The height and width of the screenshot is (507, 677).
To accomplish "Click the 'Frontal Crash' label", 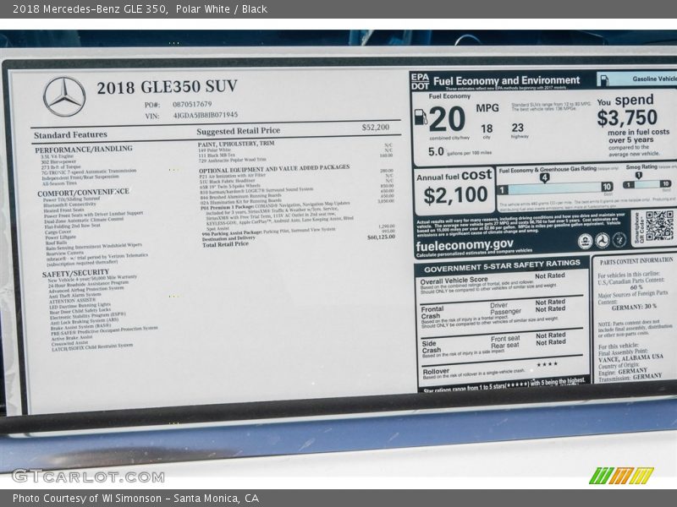I will [x=432, y=313].
